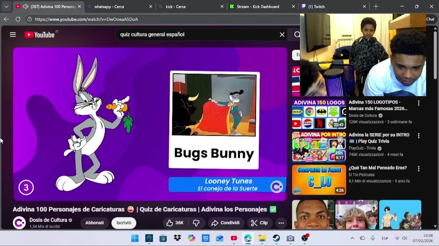439x246 pixels.
Task: Close the Twitch tab
Action: 364,6
